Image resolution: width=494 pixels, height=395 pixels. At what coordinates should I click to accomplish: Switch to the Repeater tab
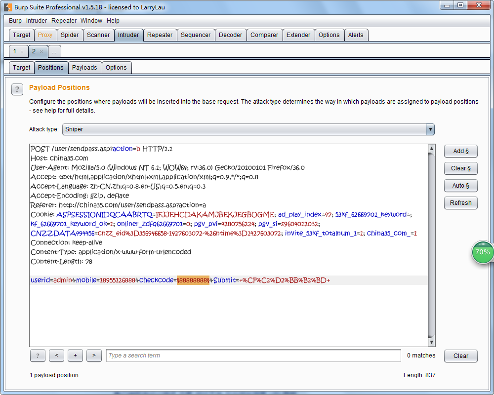pos(160,35)
